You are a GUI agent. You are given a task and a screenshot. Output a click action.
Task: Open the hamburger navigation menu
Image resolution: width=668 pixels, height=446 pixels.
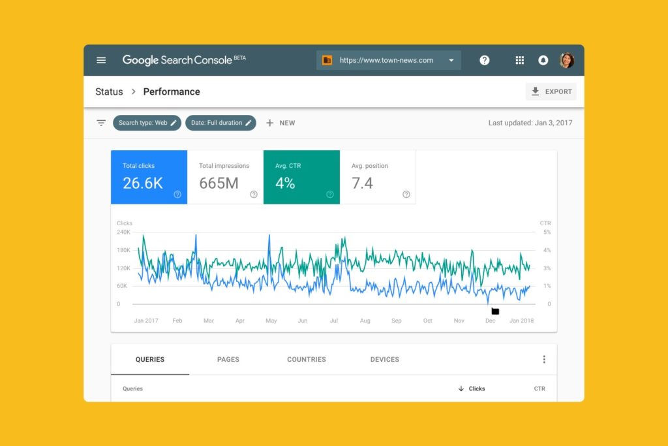coord(101,60)
